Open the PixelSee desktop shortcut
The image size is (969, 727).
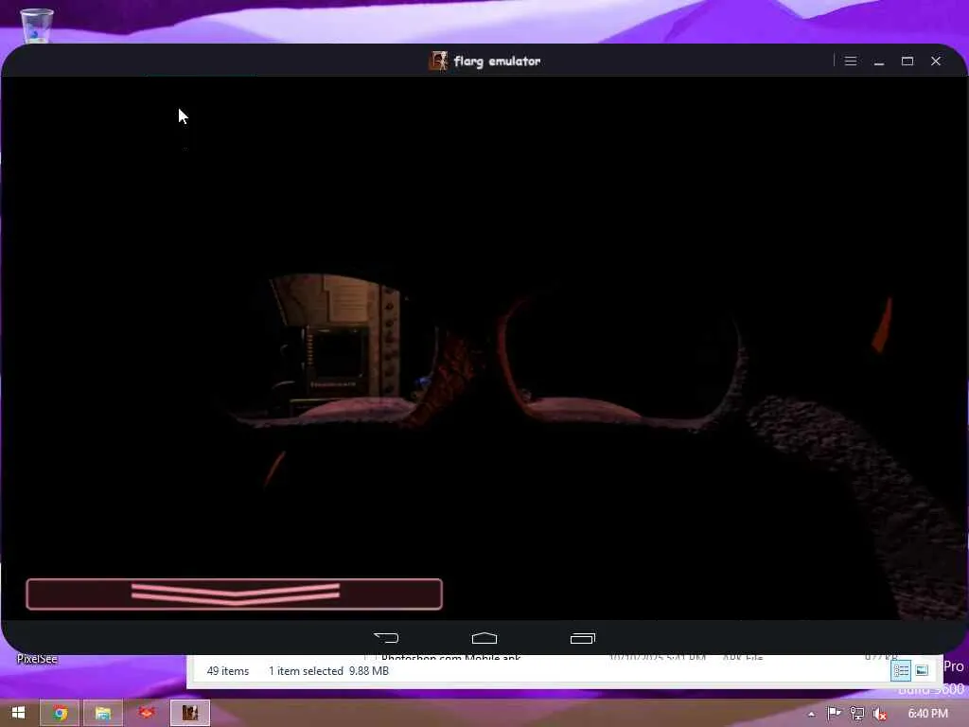pos(37,659)
